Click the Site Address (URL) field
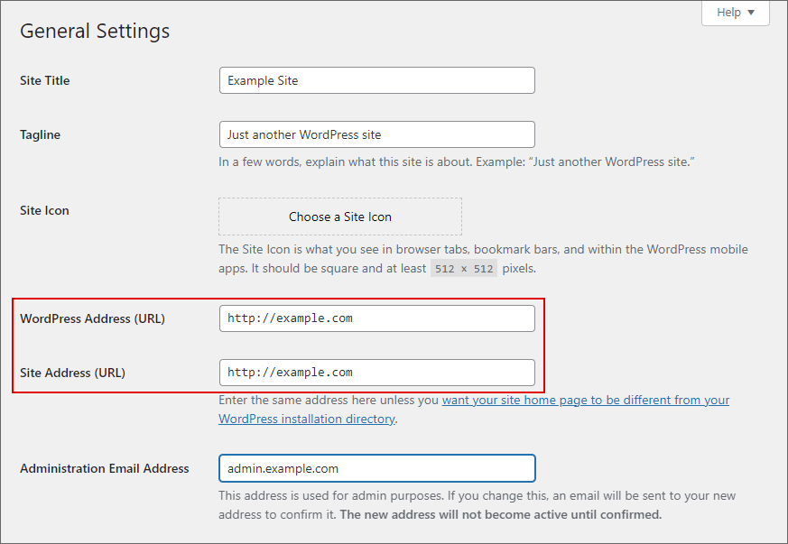This screenshot has width=788, height=544. (377, 373)
